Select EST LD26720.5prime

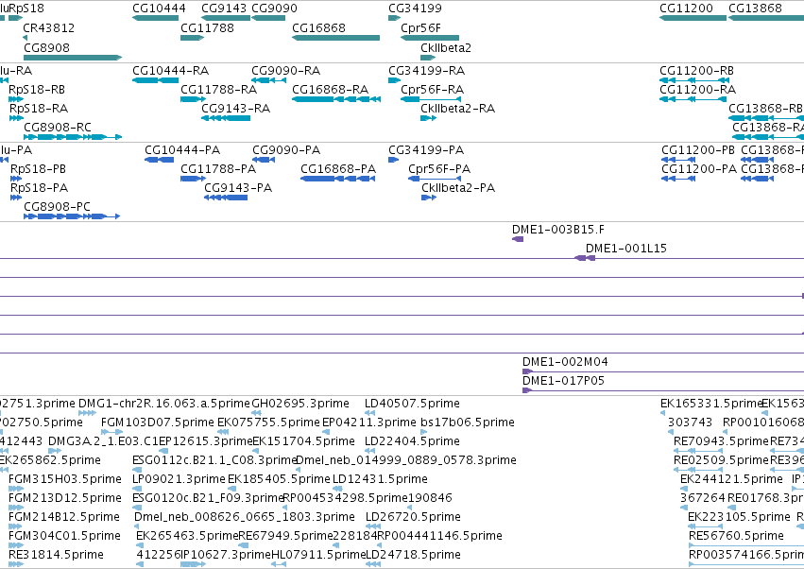[x=373, y=526]
